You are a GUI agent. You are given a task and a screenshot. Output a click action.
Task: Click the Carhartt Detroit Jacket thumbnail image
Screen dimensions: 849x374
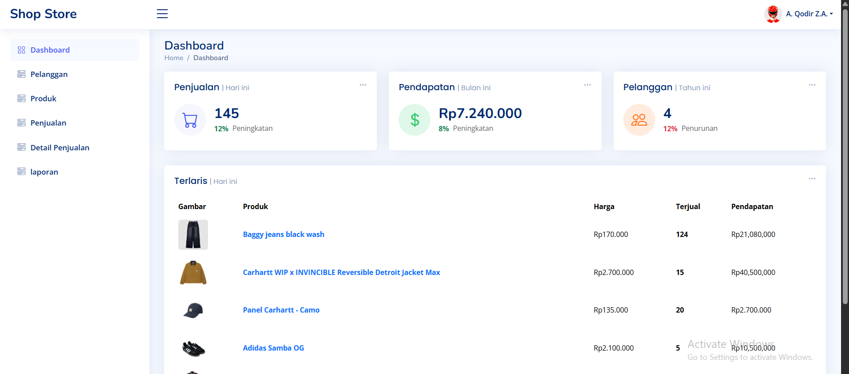click(193, 272)
